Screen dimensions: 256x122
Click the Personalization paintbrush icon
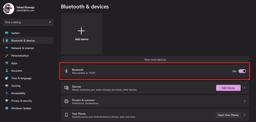pos(7,56)
